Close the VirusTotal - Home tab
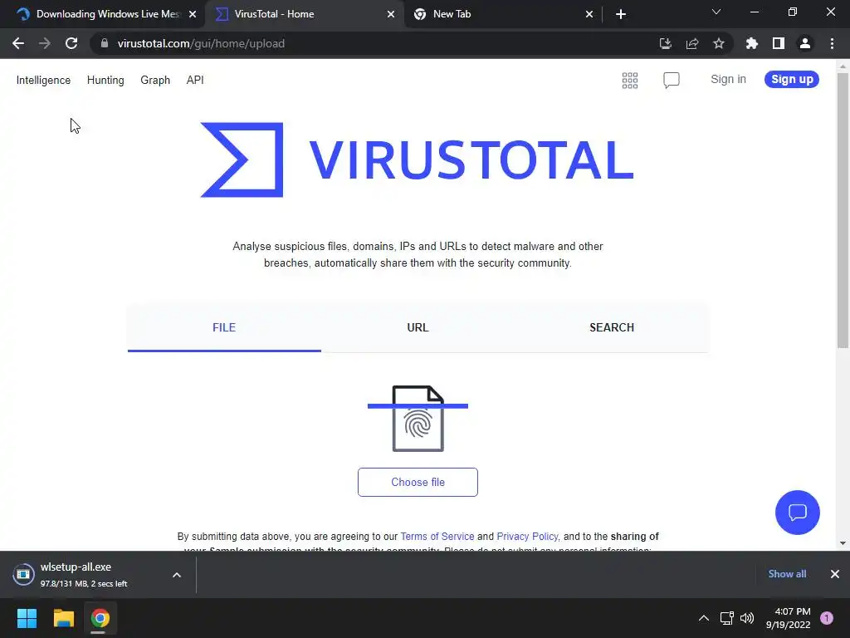Image resolution: width=850 pixels, height=638 pixels. tap(391, 14)
